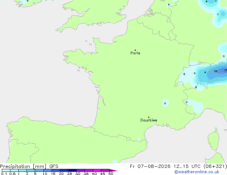Image resolution: width=227 pixels, height=175 pixels.
Task: Pick the 10–15 mm legend swatch
Action: 47,170
